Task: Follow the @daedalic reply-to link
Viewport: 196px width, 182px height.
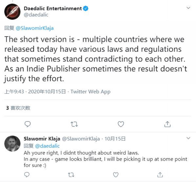Action: pyautogui.click(x=48, y=146)
